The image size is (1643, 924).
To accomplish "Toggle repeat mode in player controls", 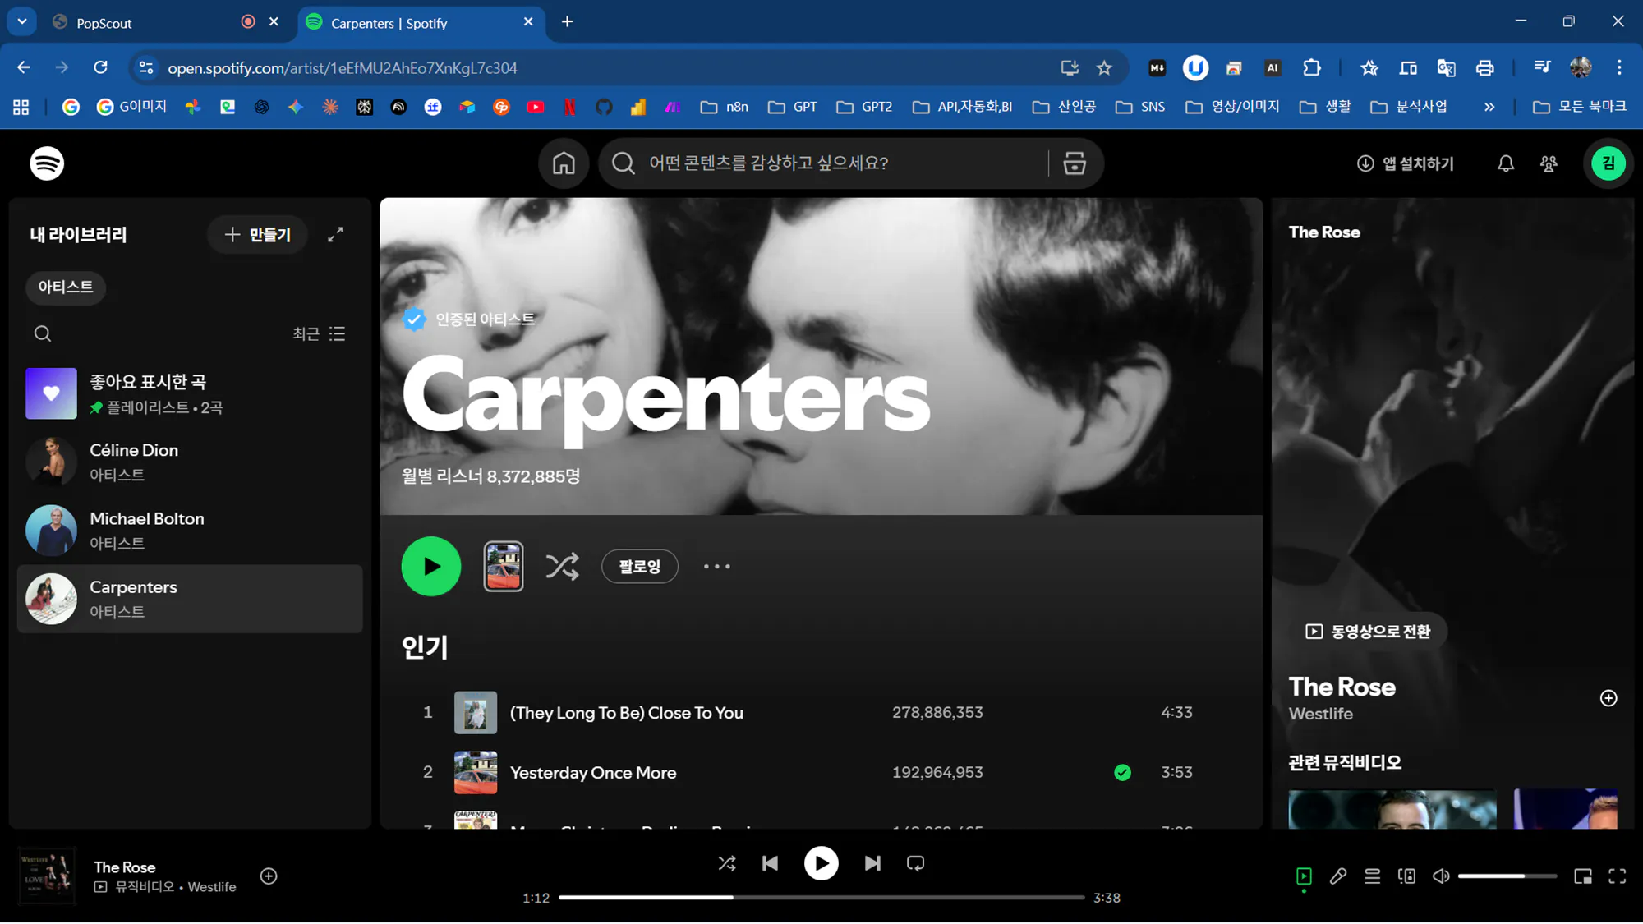I will click(x=915, y=863).
